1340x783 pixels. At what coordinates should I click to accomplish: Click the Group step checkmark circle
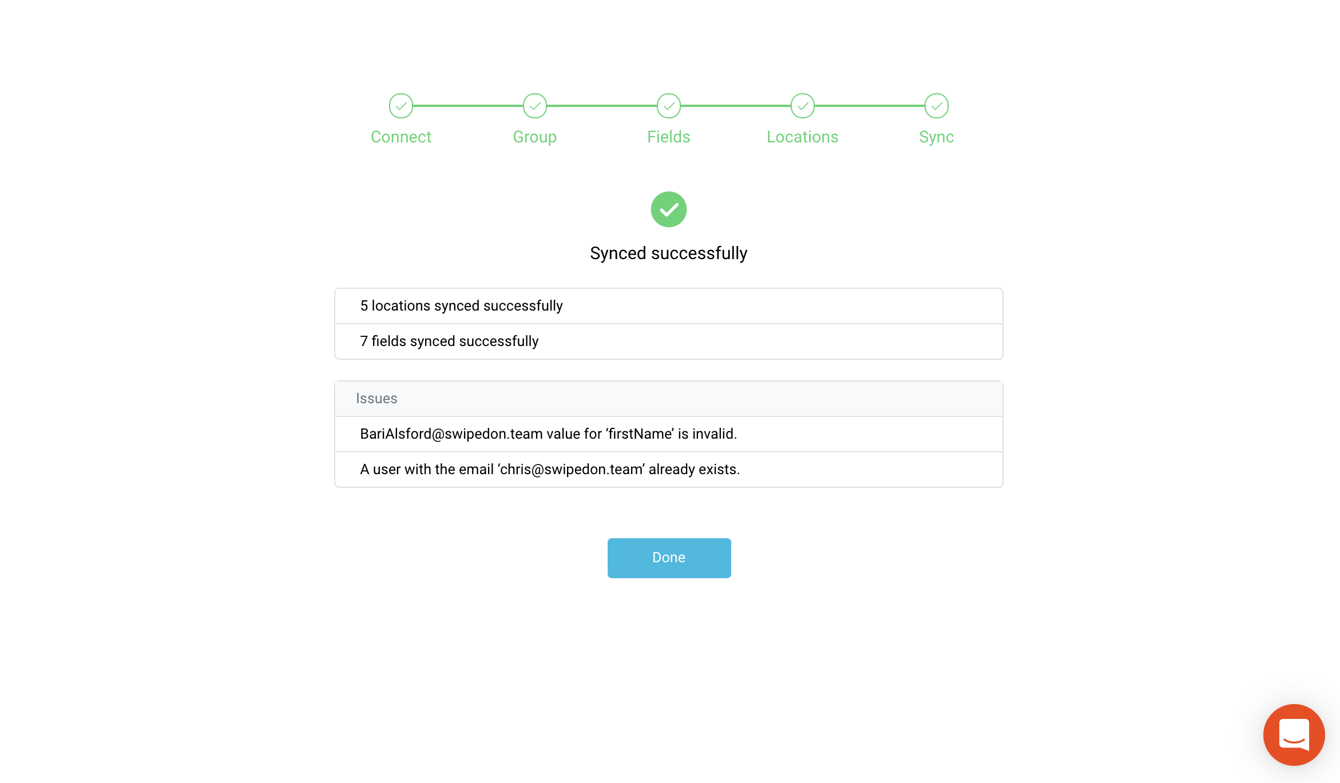pos(535,106)
